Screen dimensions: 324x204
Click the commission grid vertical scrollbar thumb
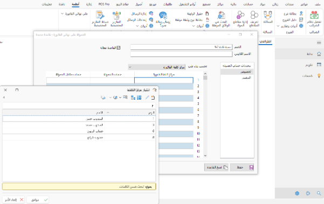[x=205, y=78]
